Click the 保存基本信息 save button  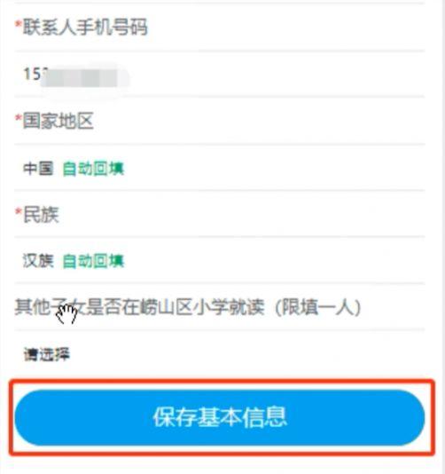[x=220, y=417]
